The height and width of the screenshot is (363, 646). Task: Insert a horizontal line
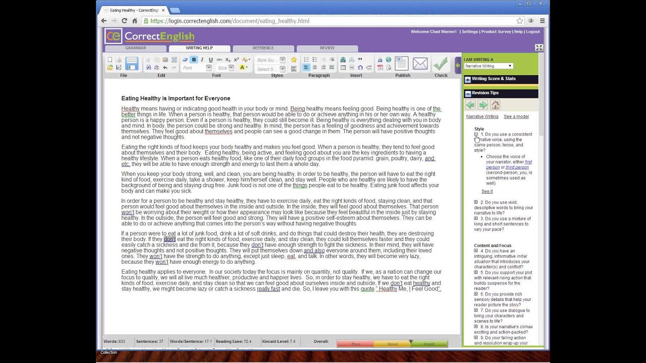pos(352,68)
